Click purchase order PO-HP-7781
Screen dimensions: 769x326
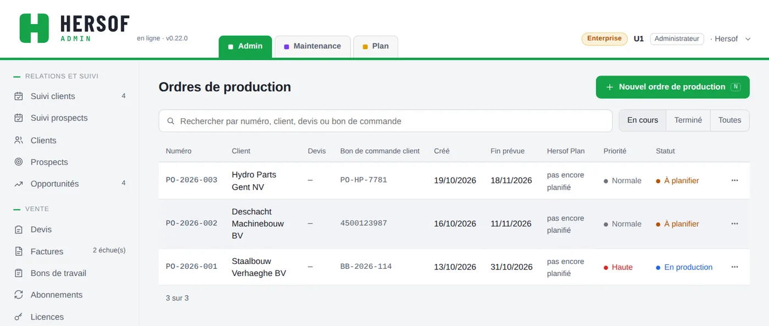pos(364,180)
